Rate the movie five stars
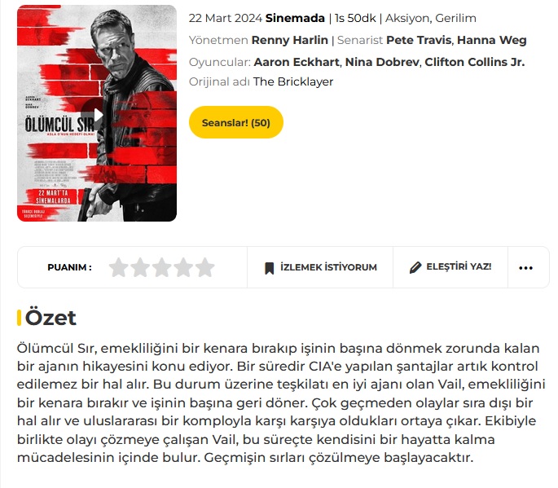558x488 pixels. [x=205, y=267]
